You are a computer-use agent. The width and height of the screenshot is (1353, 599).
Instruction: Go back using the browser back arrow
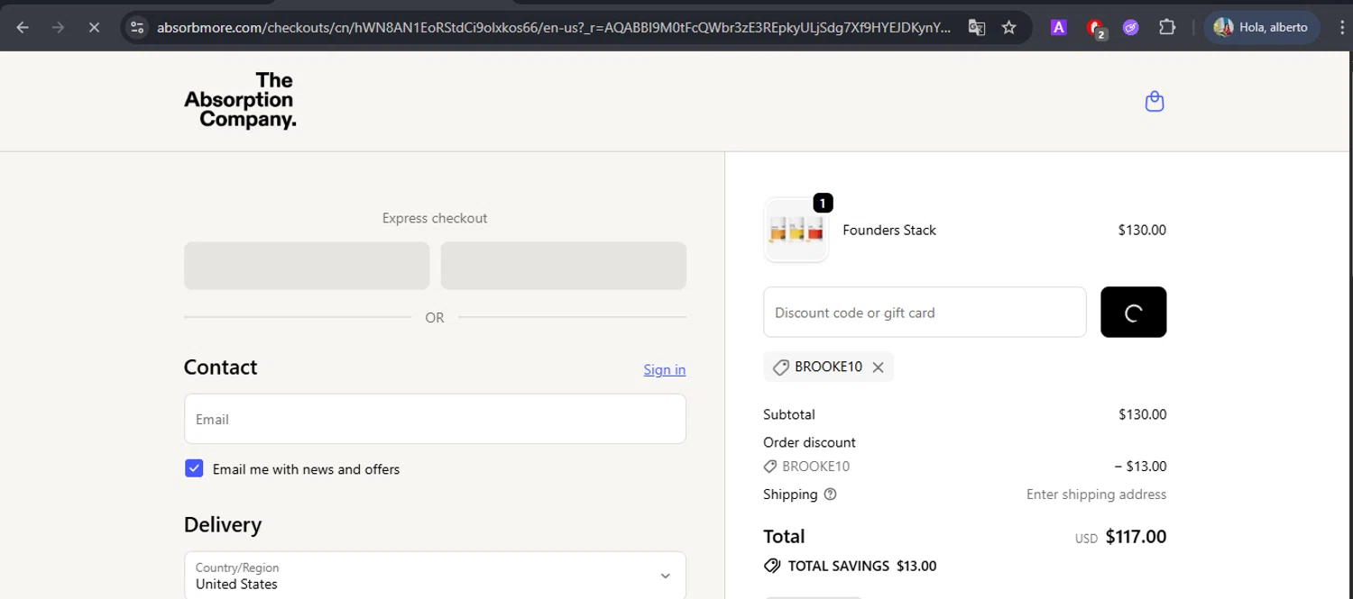click(23, 27)
